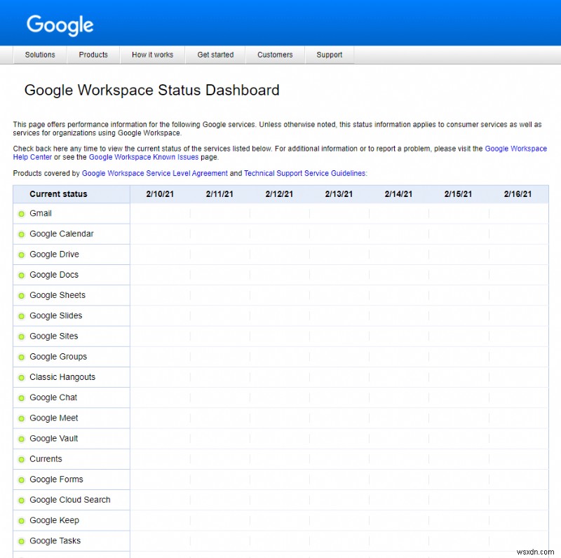Click the Currents green status icon
Screen dimensions: 561x558
(22, 459)
